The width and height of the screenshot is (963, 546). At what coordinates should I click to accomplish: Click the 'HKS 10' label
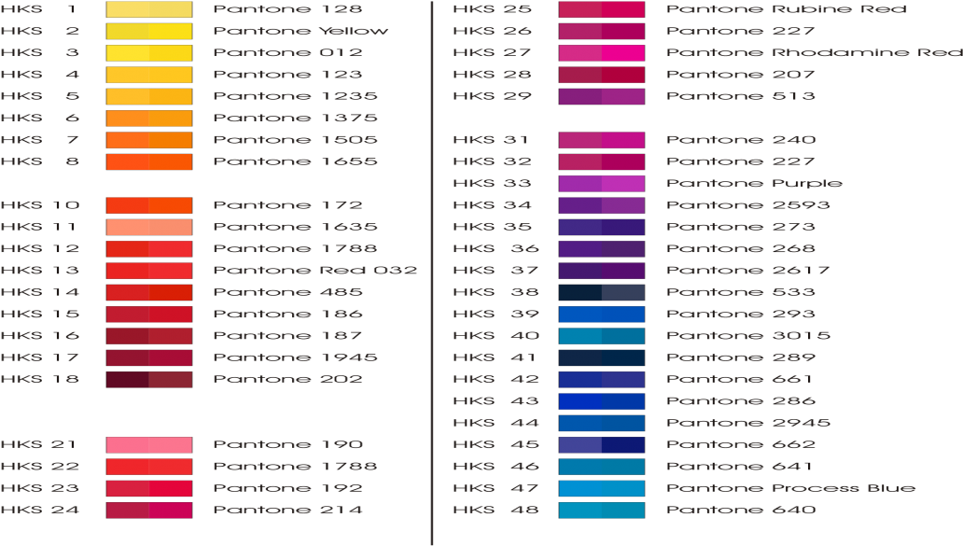tap(40, 205)
